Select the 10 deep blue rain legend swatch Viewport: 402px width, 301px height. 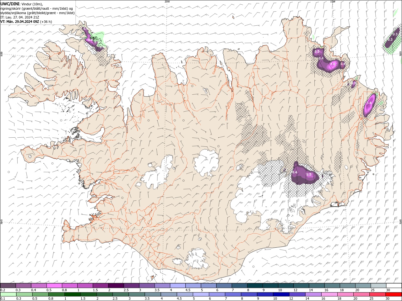coord(281,294)
